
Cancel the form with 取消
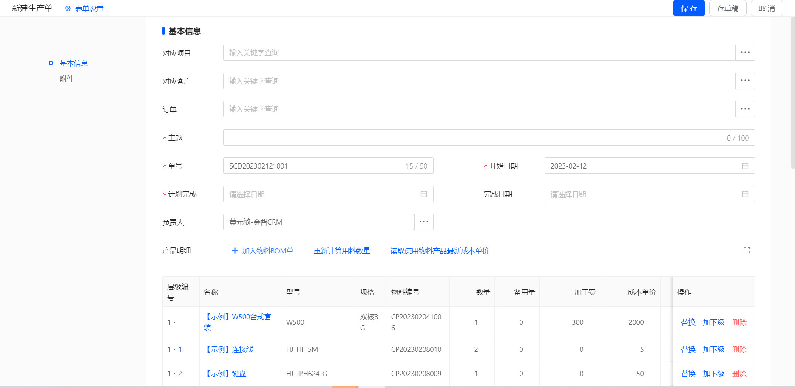point(767,8)
